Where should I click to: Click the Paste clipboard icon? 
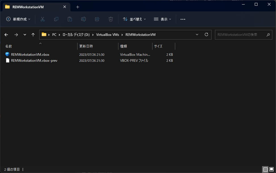[x=70, y=19]
